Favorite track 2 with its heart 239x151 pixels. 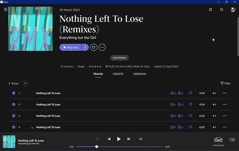(x=191, y=104)
